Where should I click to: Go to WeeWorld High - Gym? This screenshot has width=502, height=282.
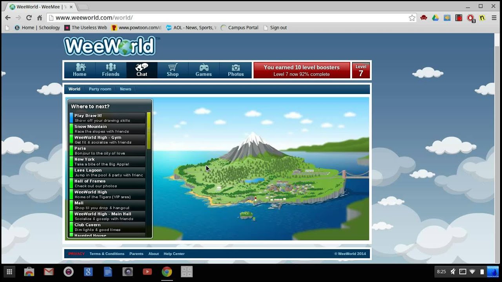(x=107, y=140)
